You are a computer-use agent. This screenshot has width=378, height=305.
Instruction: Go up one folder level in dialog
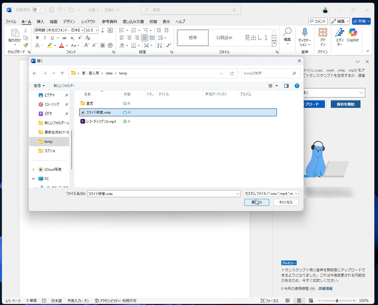click(62, 73)
